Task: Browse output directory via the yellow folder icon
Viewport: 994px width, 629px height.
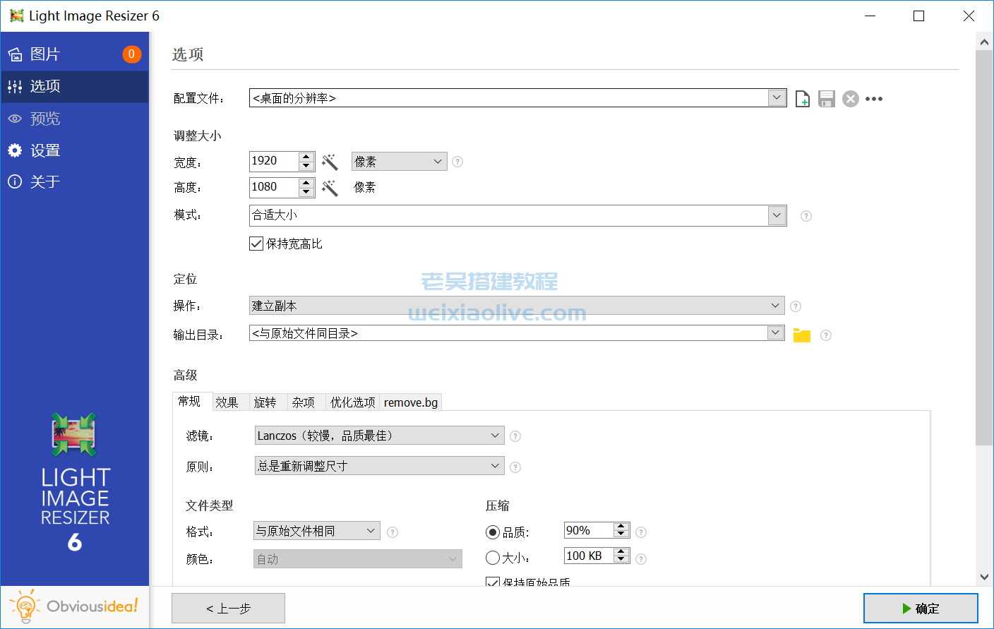Action: click(x=801, y=335)
